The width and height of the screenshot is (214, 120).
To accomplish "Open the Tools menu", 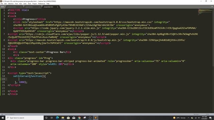I will tap(29, 4).
